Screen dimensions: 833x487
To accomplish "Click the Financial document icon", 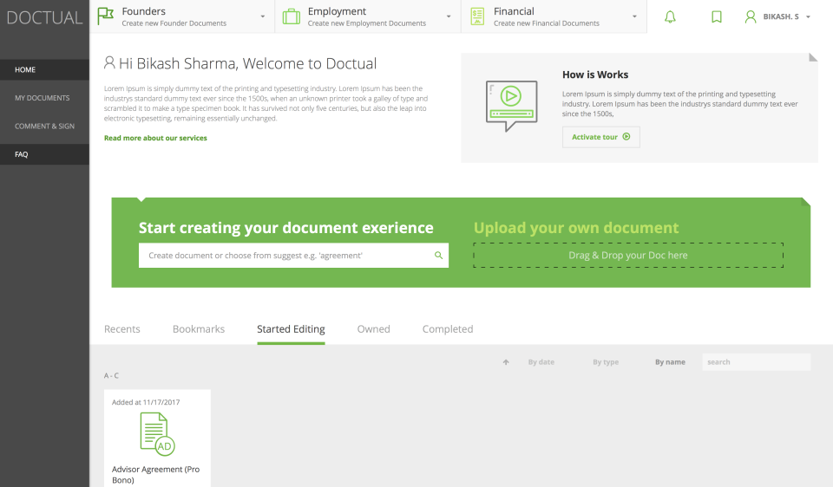I will (x=477, y=16).
